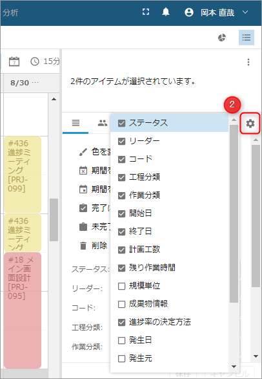262x379 pixels.
Task: Switch to the people members tab
Action: tap(103, 123)
